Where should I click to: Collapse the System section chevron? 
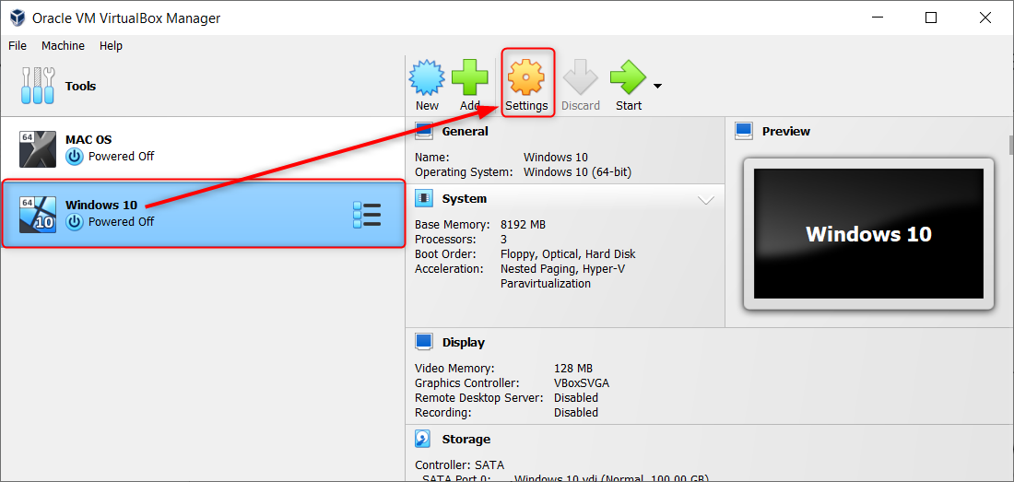[706, 200]
